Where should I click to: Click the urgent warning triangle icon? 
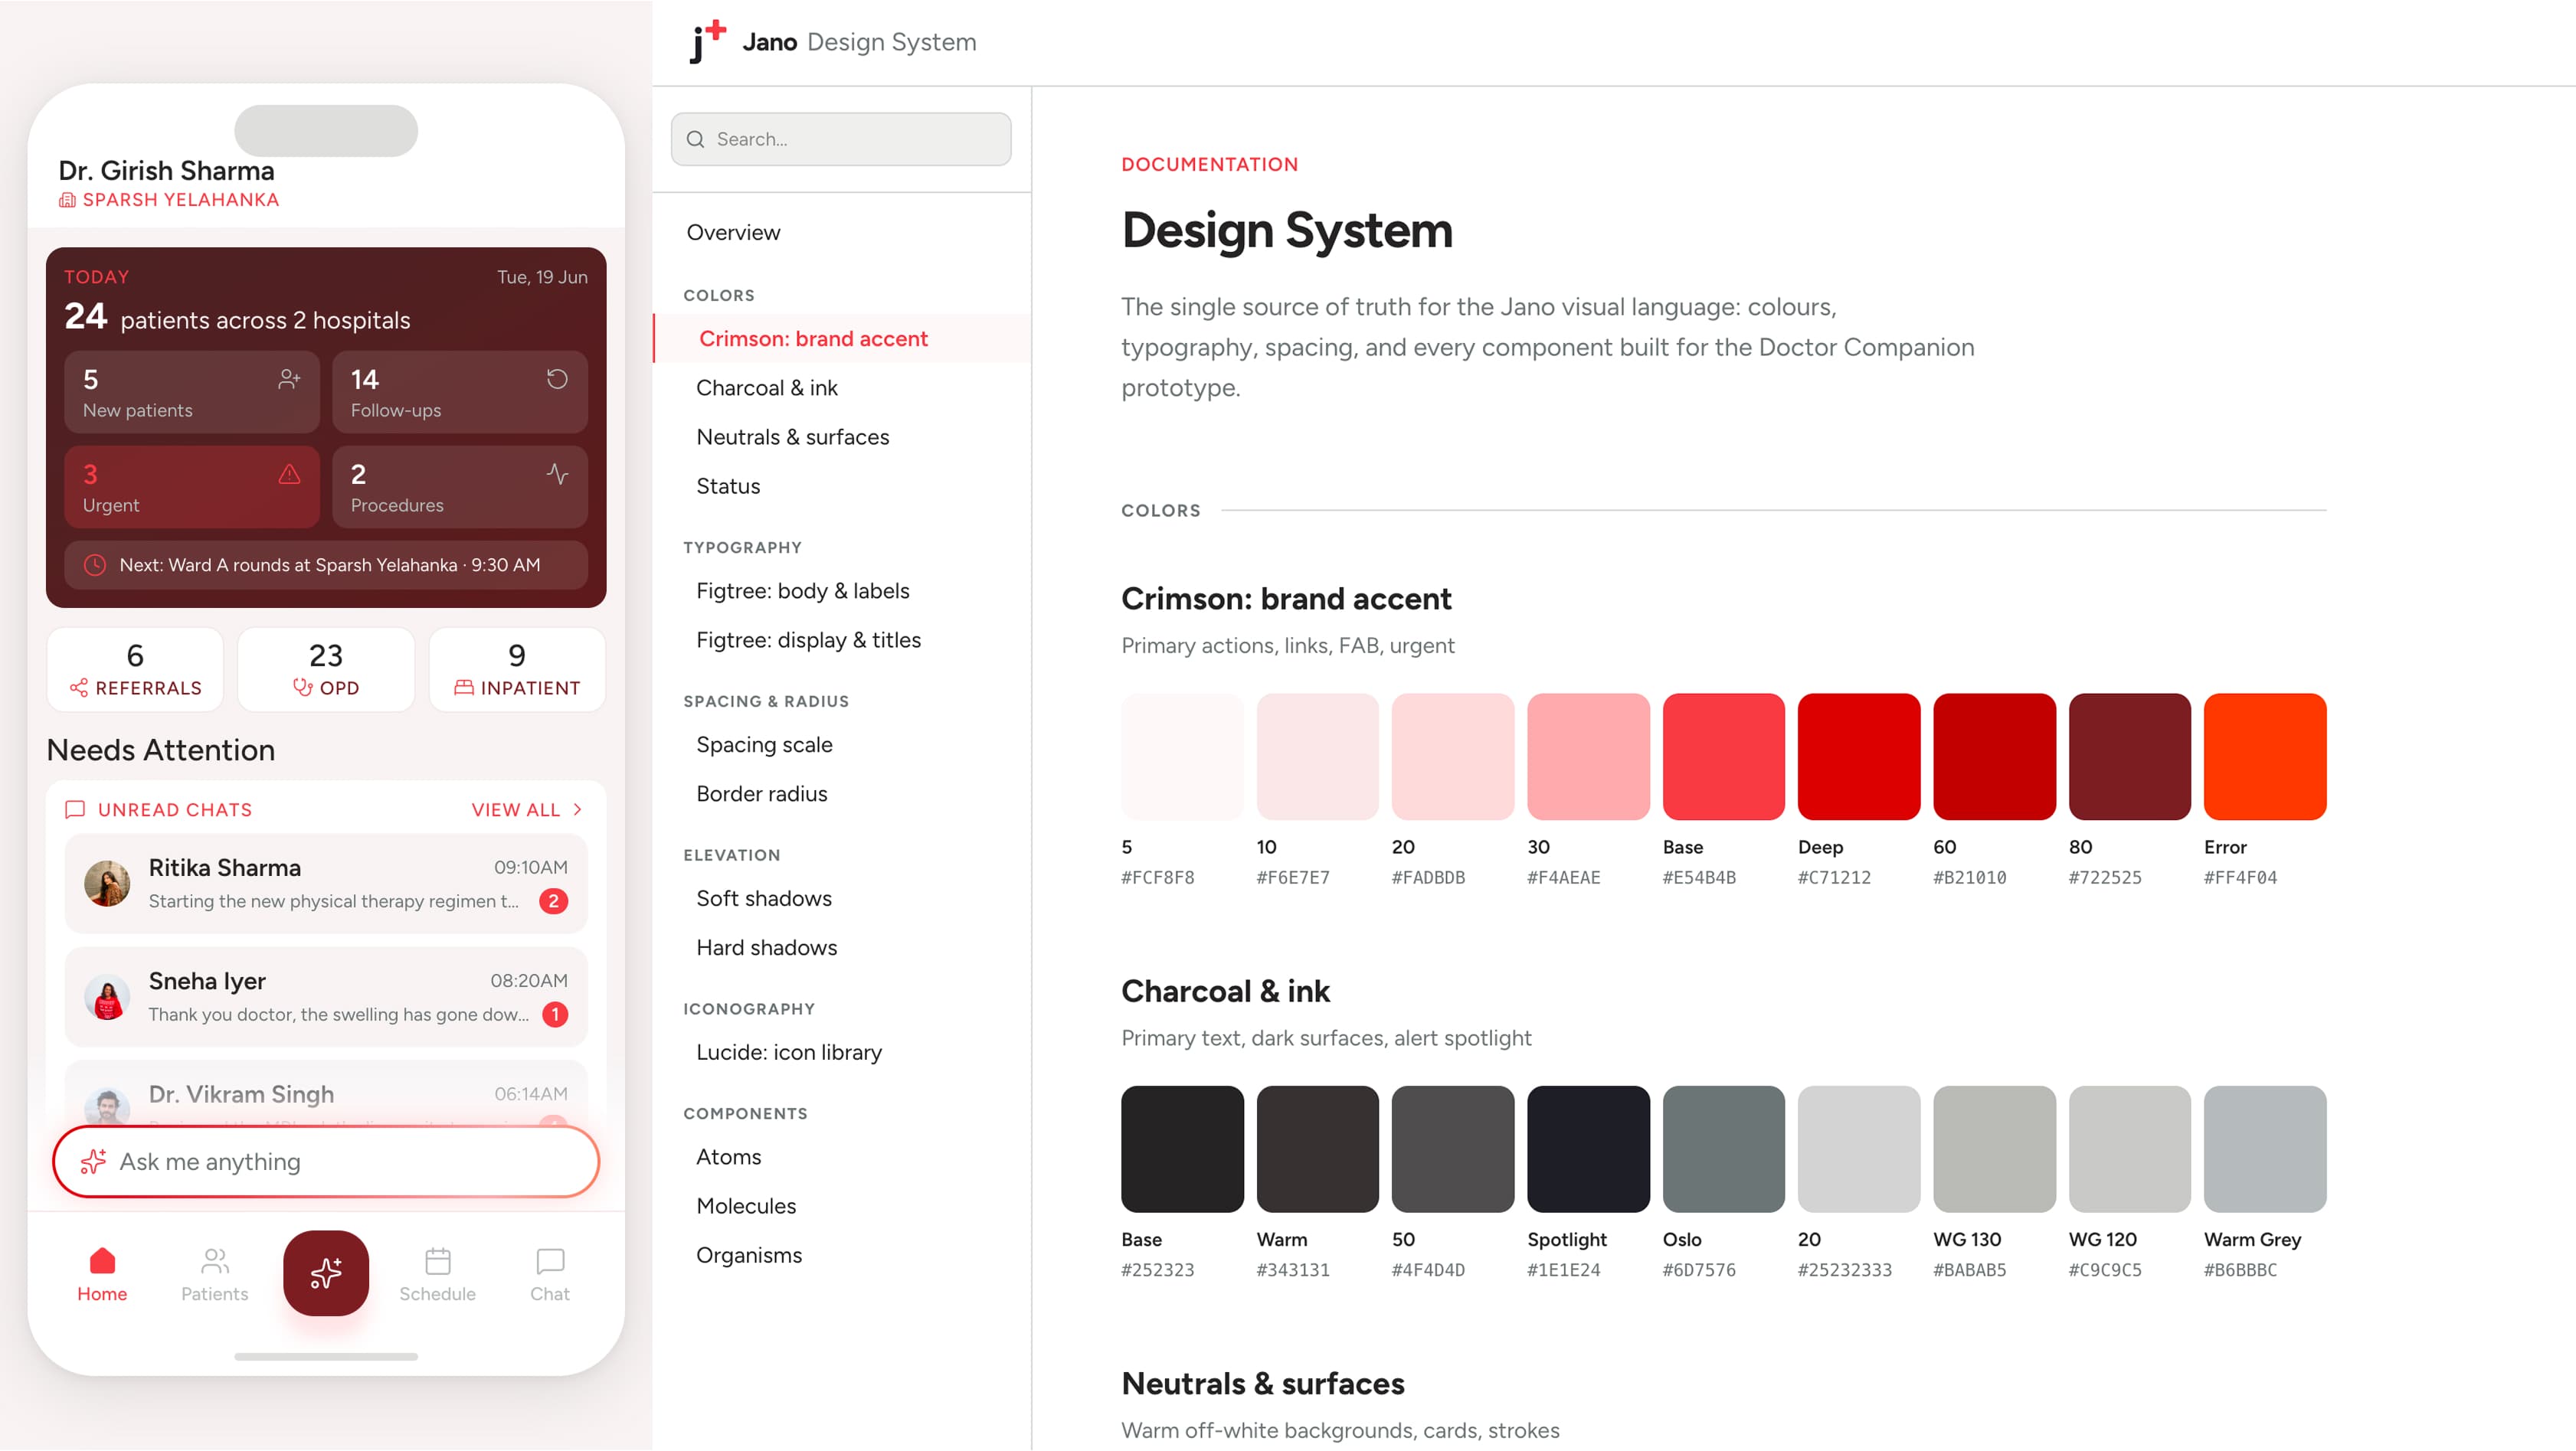pos(289,474)
